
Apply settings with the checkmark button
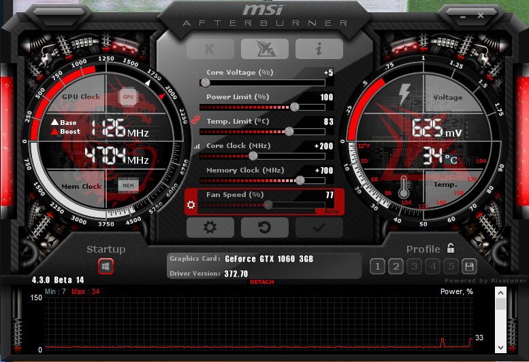[319, 228]
